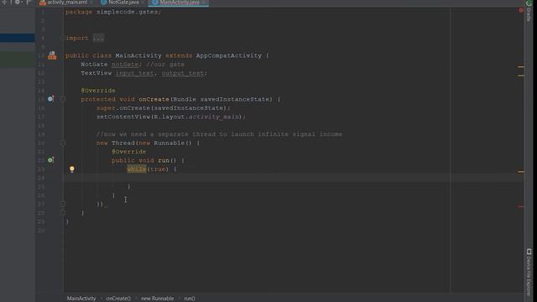Open the lightbulb quick-fix suggestions
The width and height of the screenshot is (537, 302).
click(72, 169)
